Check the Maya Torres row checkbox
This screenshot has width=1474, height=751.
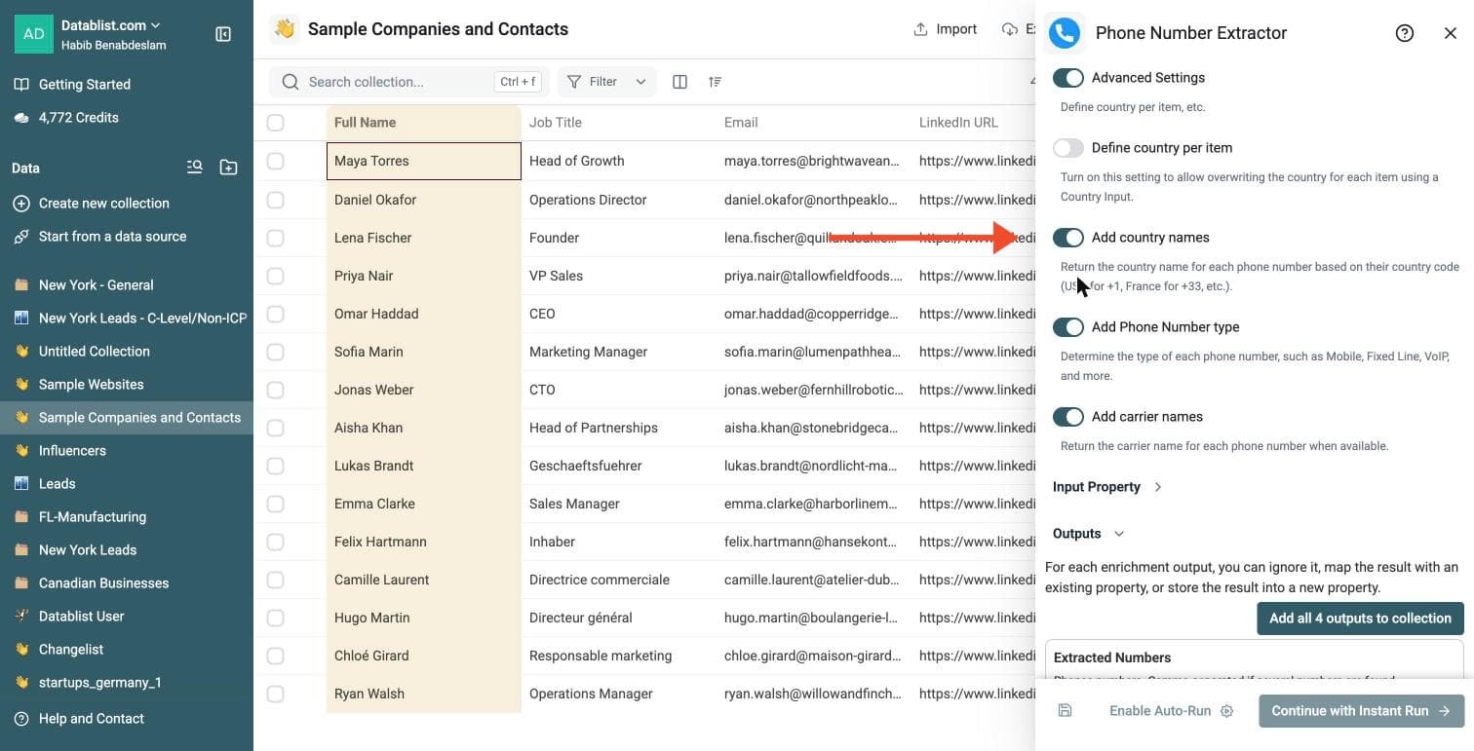pos(276,161)
